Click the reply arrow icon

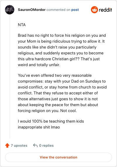click(x=35, y=145)
